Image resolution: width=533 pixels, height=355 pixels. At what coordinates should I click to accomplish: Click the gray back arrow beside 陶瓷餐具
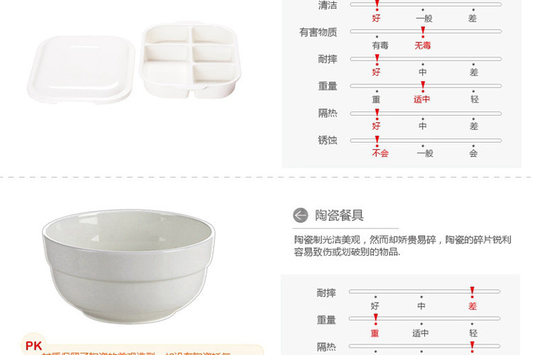[300, 215]
